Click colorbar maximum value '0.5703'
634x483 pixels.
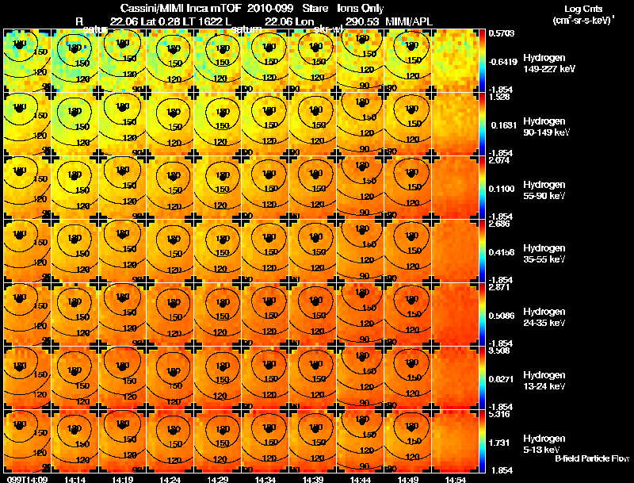pyautogui.click(x=502, y=33)
